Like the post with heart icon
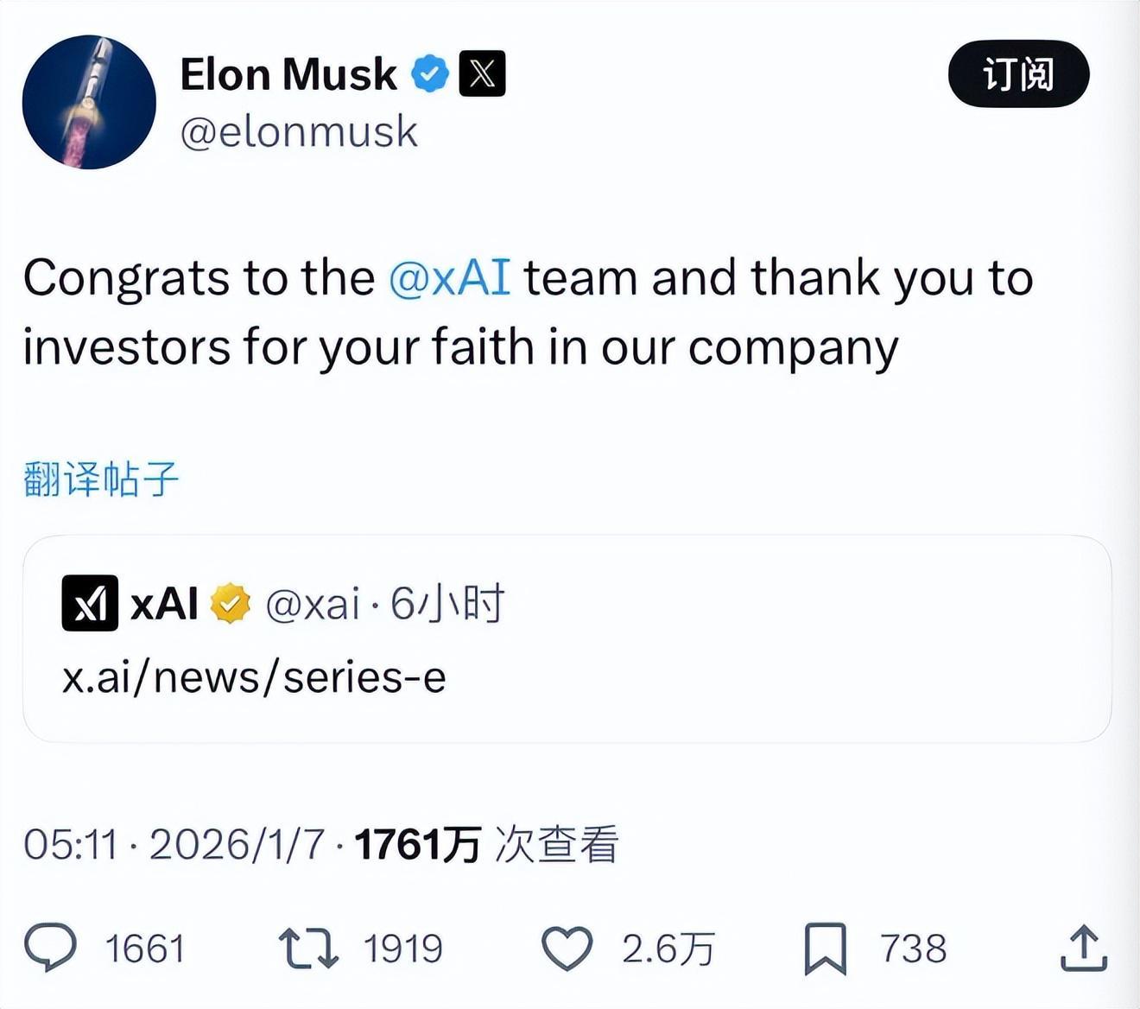This screenshot has height=1009, width=1140. click(x=567, y=948)
